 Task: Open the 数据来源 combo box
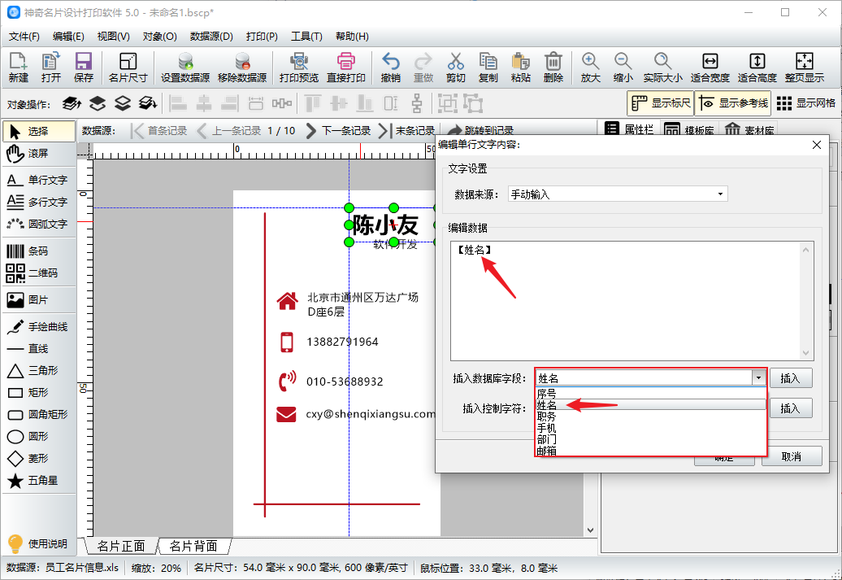(x=618, y=194)
